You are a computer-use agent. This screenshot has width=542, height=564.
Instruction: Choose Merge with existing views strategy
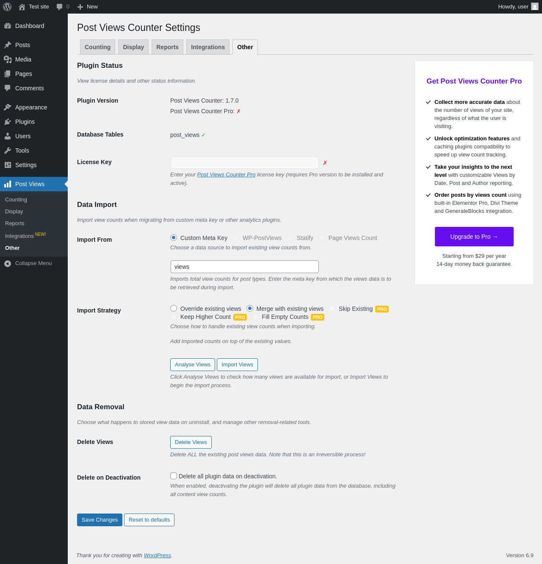click(250, 308)
